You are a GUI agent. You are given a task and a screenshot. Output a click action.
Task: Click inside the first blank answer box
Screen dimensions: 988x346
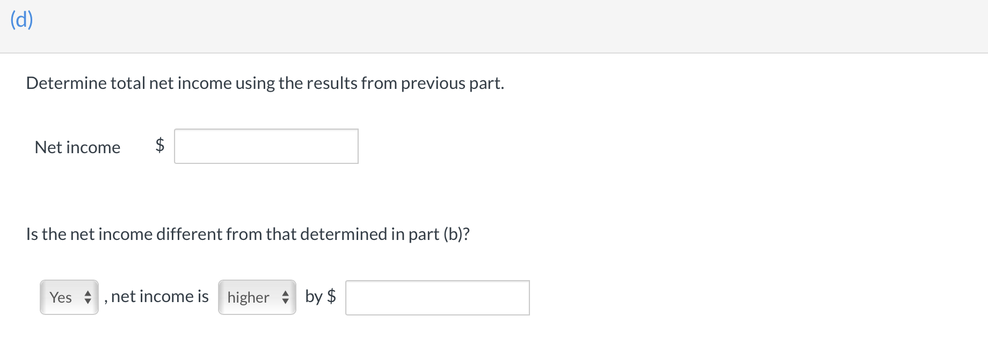pos(266,146)
